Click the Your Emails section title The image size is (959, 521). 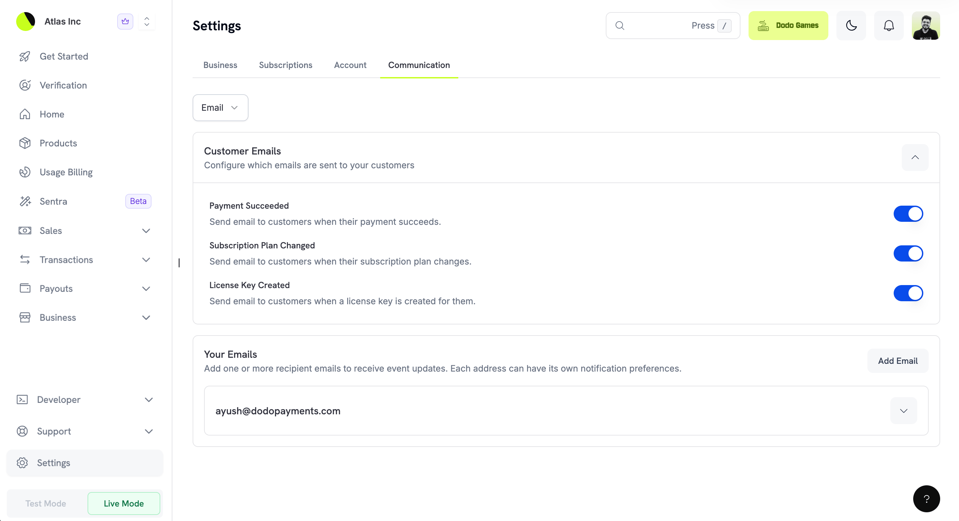[x=230, y=354]
